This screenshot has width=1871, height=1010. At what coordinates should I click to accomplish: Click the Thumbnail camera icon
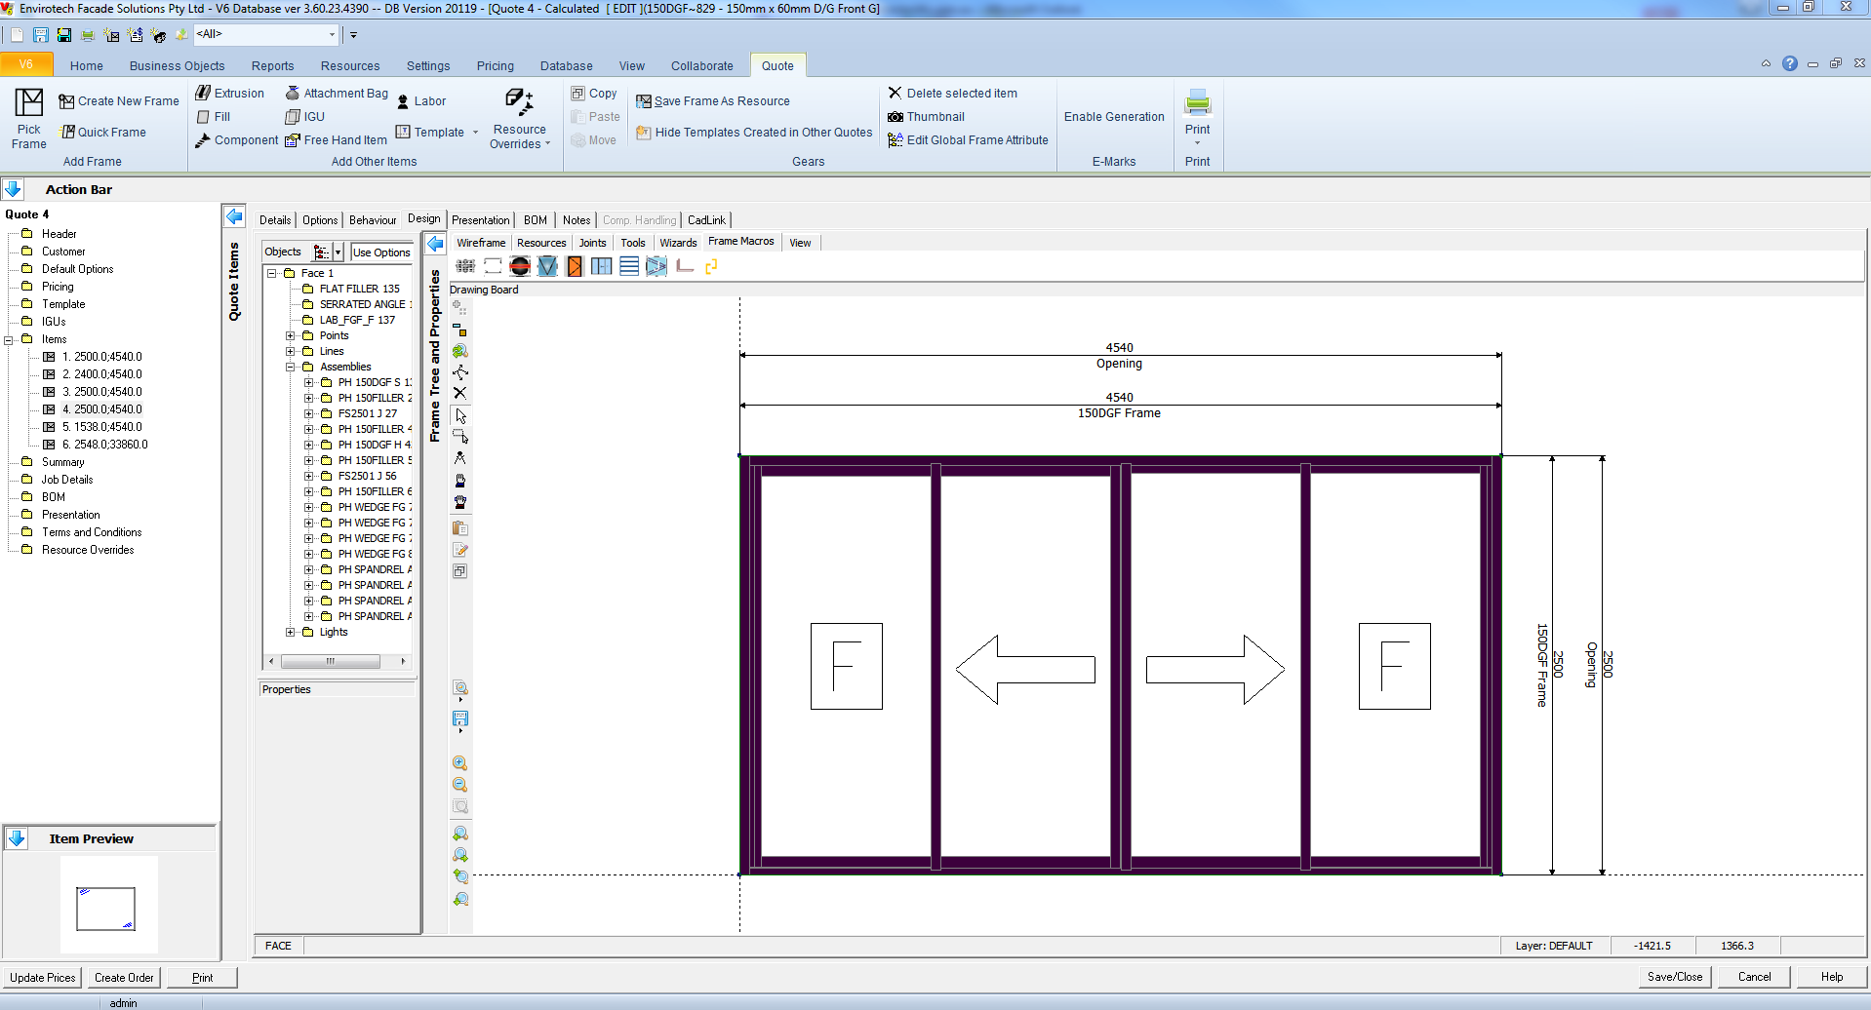pyautogui.click(x=896, y=117)
